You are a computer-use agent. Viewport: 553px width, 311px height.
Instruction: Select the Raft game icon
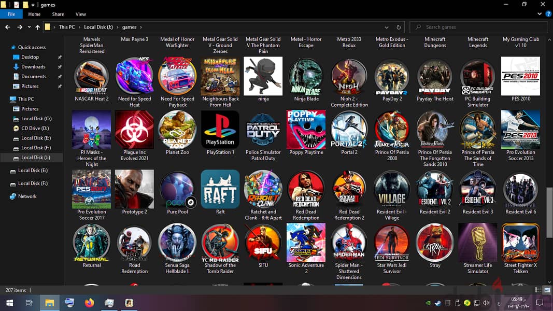[220, 189]
